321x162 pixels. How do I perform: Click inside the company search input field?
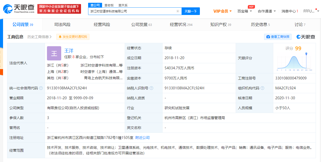132,11
